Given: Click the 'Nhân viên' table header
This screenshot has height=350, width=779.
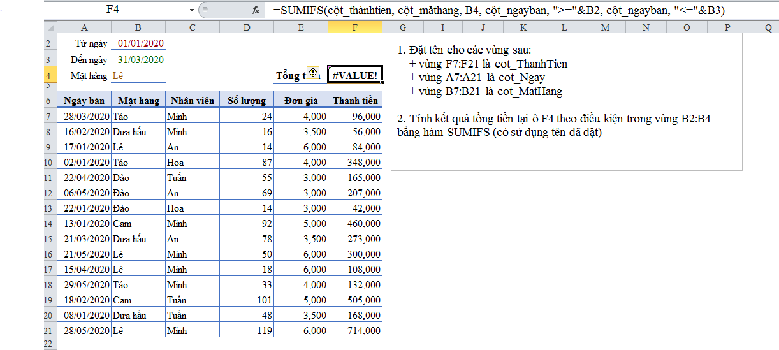Looking at the screenshot, I should 193,100.
